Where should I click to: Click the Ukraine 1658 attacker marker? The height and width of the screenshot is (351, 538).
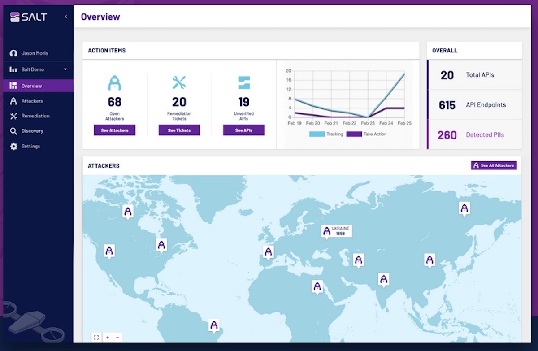coord(337,231)
